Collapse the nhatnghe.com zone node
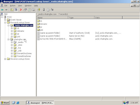The height and width of the screenshot is (105, 140). click(x=8, y=39)
